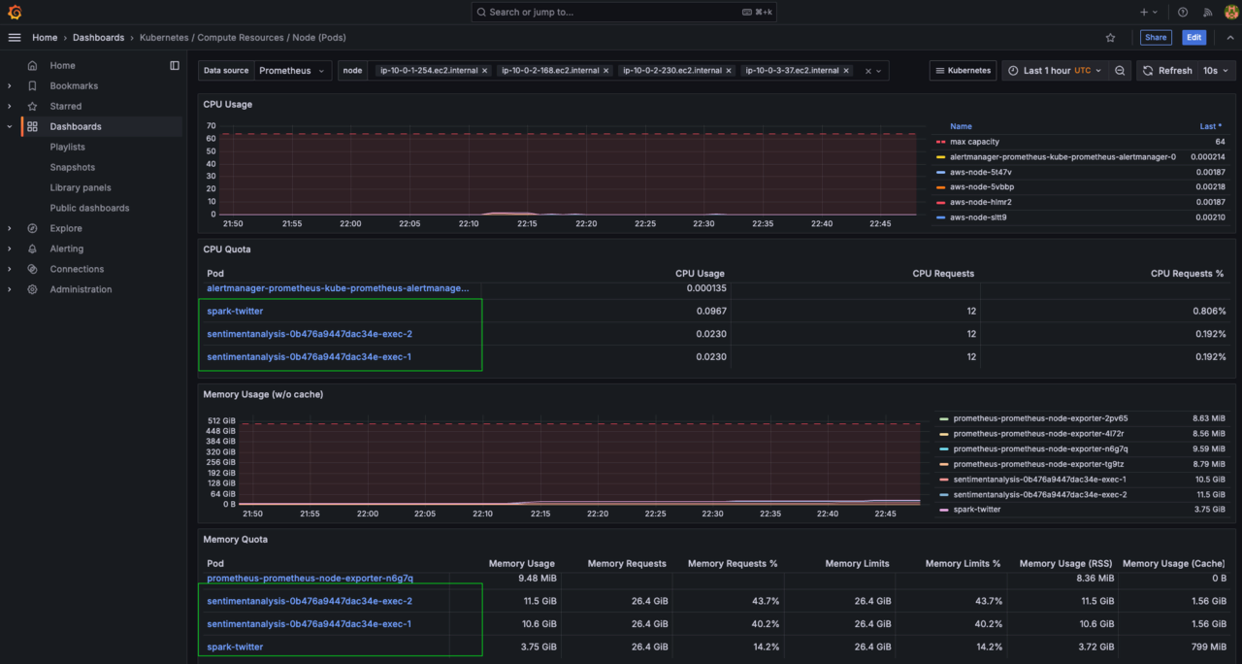Click the search bar clock icon on Last 1 hour
The width and height of the screenshot is (1242, 664).
(1015, 70)
